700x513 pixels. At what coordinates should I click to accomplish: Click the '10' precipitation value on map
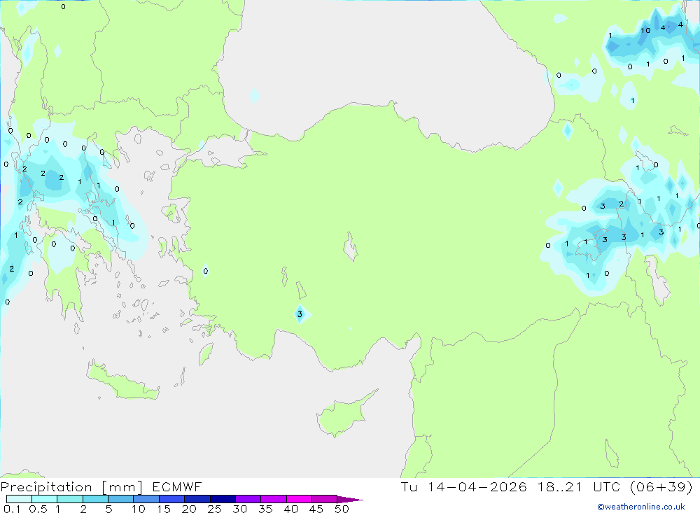[x=645, y=30]
